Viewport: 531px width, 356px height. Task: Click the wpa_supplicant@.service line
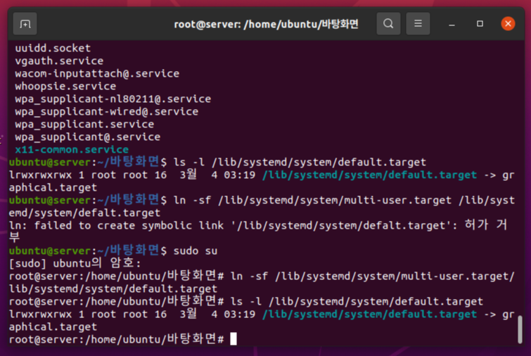point(88,137)
